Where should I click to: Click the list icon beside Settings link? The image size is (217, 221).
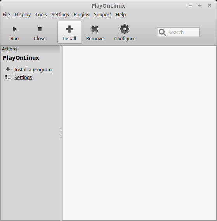(8, 77)
